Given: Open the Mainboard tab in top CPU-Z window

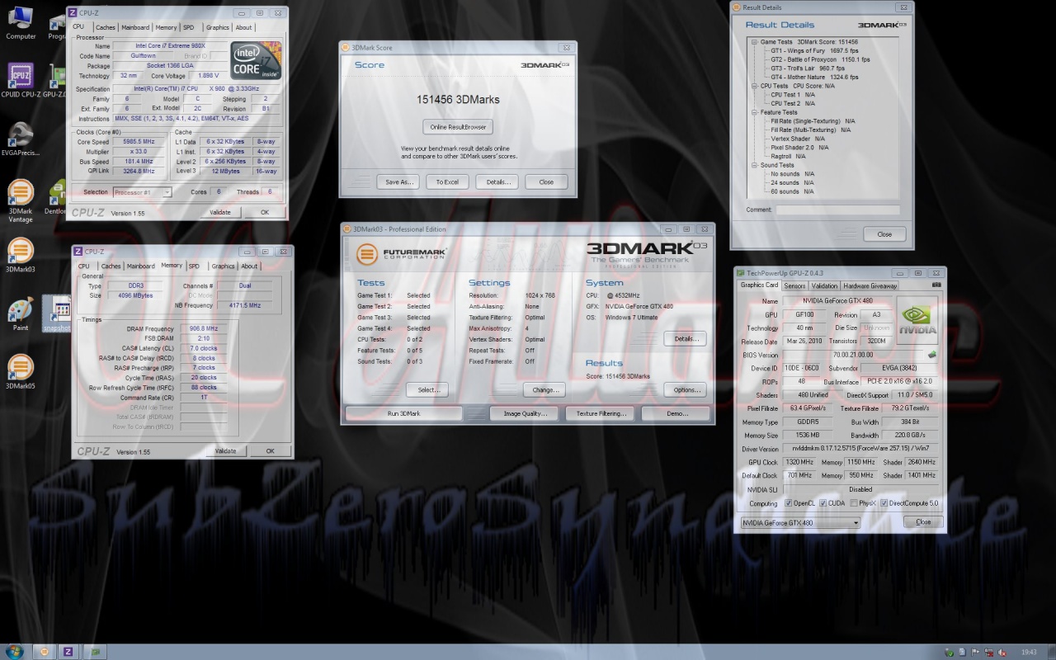Looking at the screenshot, I should click(x=135, y=27).
